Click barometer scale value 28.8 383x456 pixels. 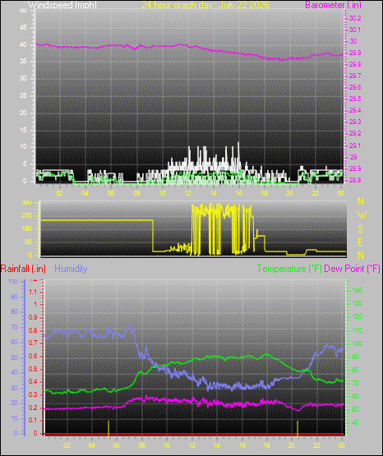[355, 180]
